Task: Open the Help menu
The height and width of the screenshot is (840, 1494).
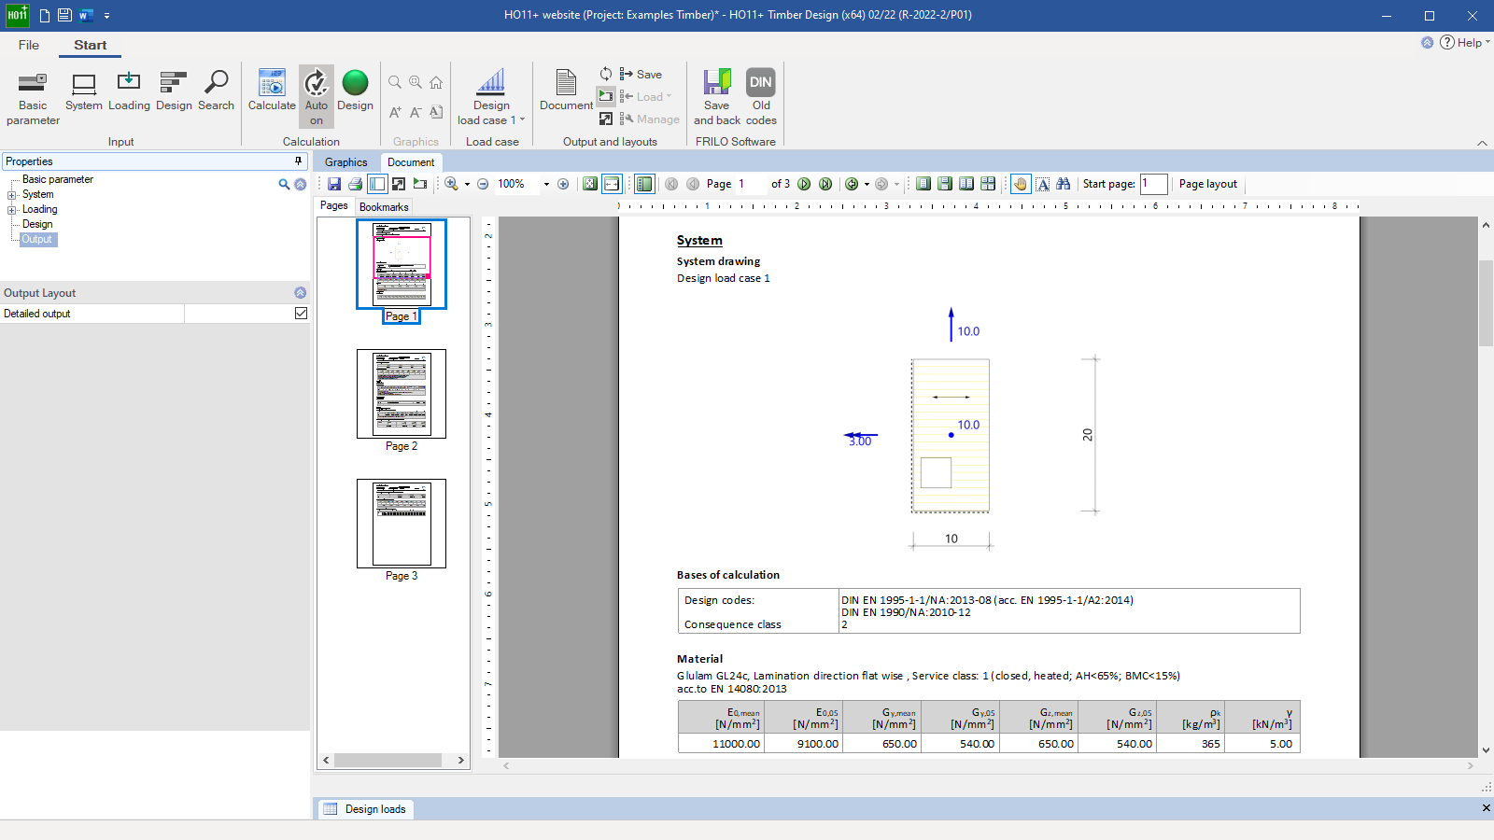Action: [x=1464, y=42]
